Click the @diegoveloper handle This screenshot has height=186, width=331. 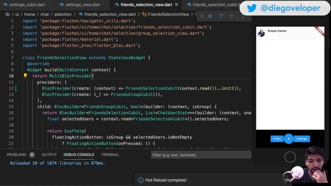291,8
